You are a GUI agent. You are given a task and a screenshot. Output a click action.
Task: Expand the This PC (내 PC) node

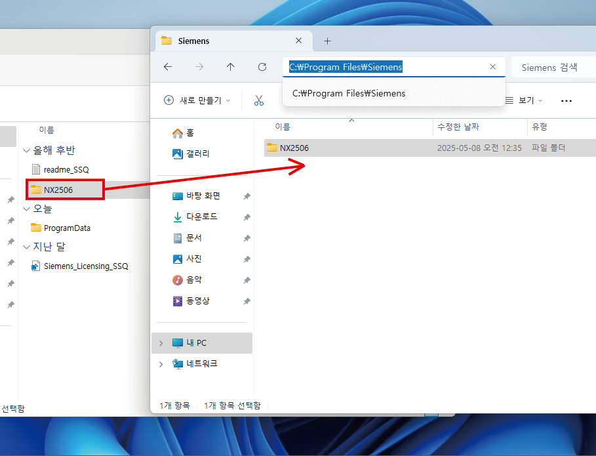[161, 343]
